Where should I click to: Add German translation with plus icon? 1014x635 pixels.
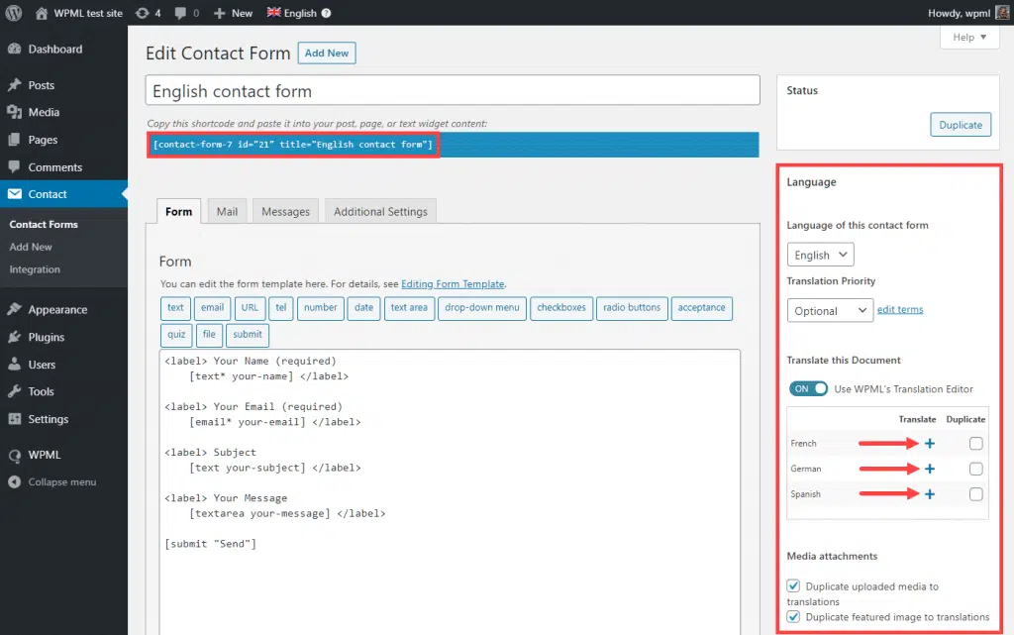click(x=930, y=469)
